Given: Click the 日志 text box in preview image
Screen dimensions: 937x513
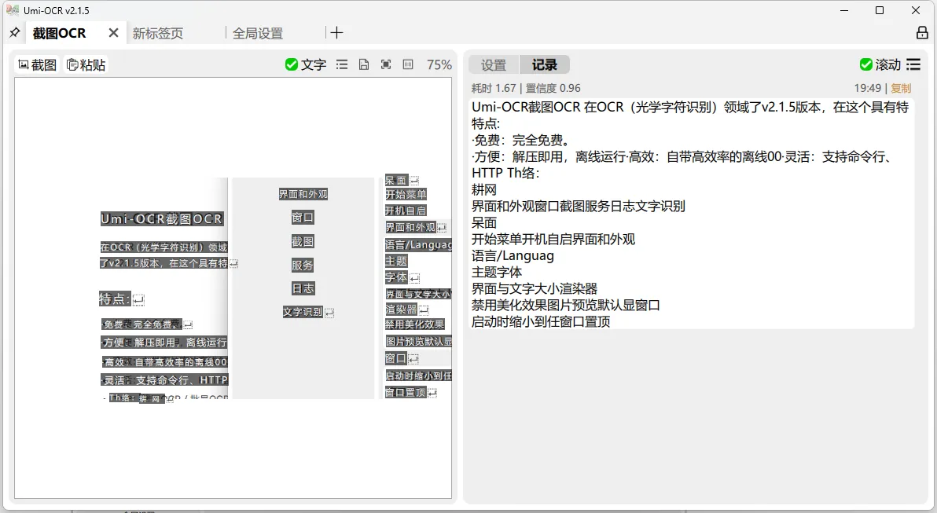Looking at the screenshot, I should tap(303, 288).
